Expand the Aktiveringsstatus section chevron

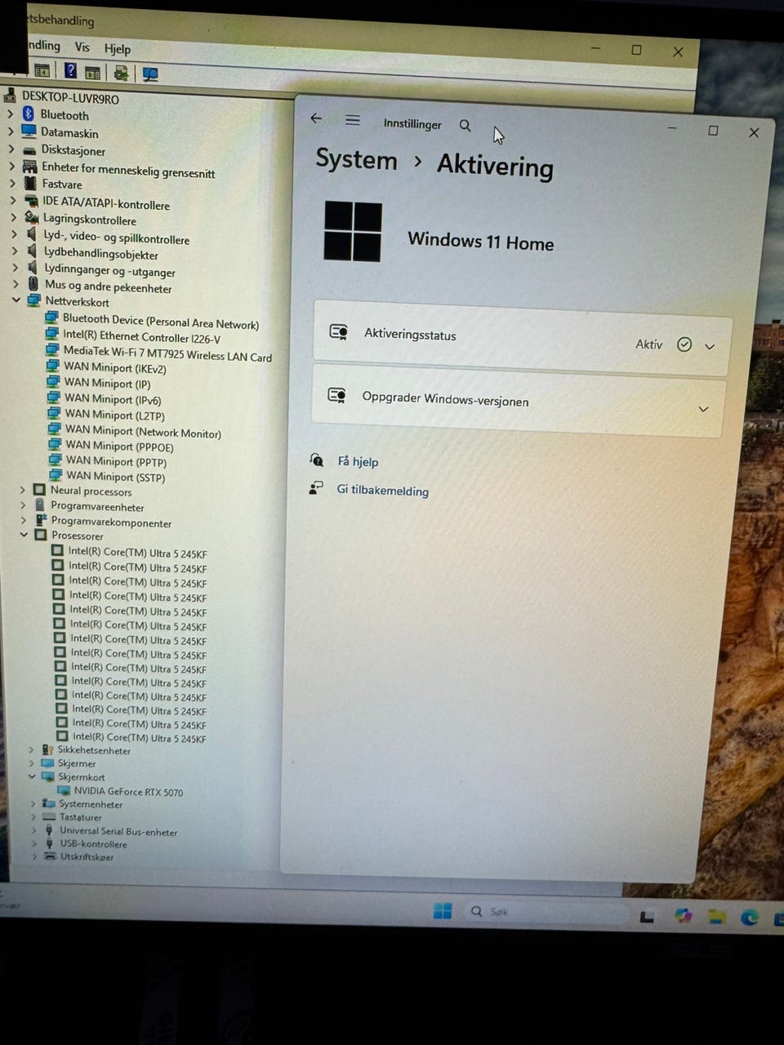710,346
